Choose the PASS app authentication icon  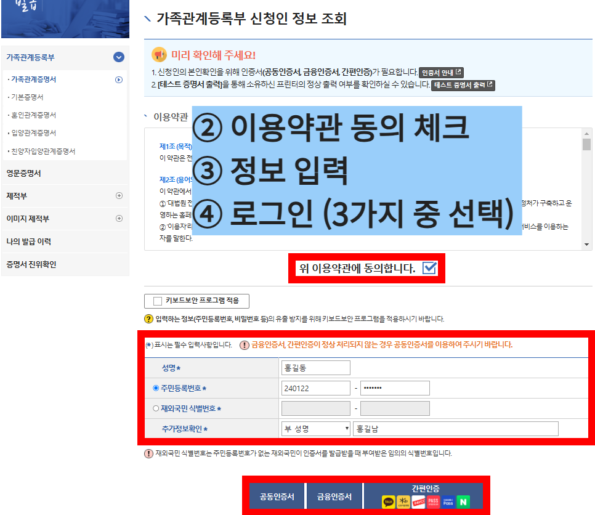point(434,501)
